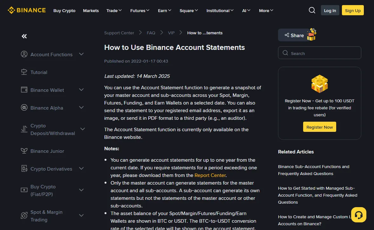This screenshot has width=374, height=230.
Task: Click the Binance Alpha icon
Action: point(24,107)
